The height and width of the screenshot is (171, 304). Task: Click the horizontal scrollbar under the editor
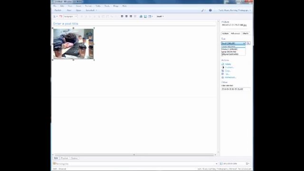pos(134,155)
